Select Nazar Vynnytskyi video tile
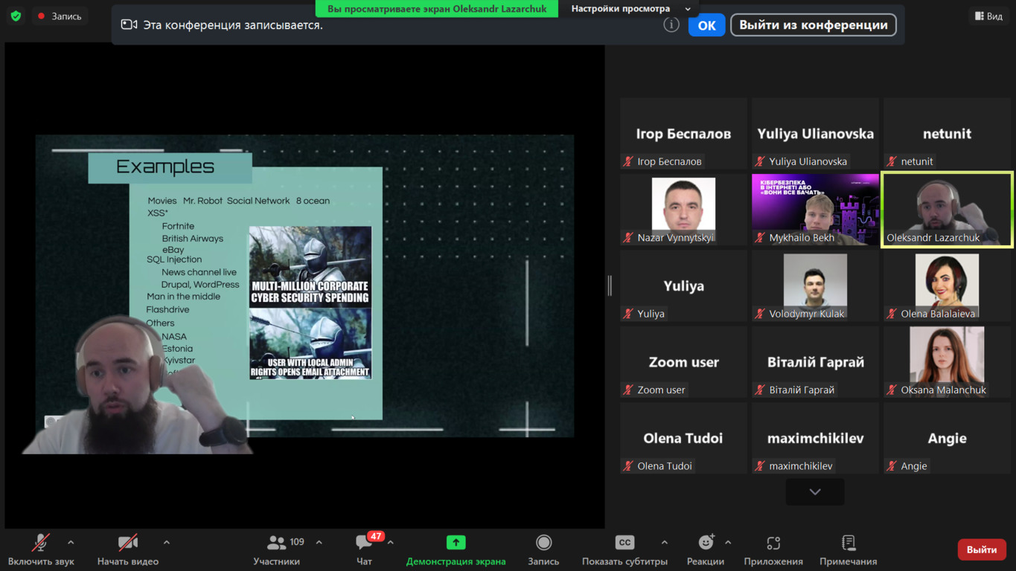 point(683,210)
